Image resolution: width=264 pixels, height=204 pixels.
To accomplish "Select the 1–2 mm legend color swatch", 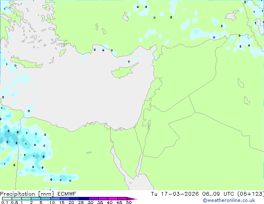I will [x=26, y=199].
